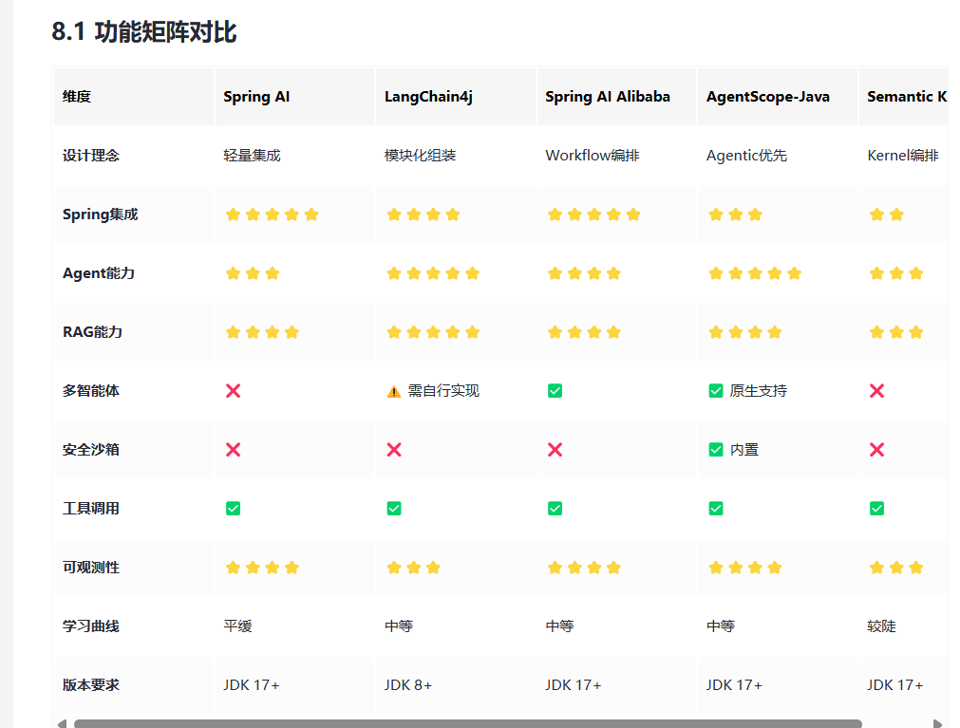Click the green check next to 内置
Viewport: 960px width, 728px height.
[x=716, y=450]
